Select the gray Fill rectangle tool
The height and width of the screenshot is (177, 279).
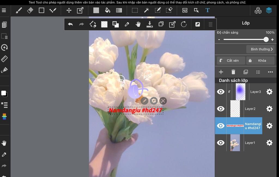click(x=96, y=10)
